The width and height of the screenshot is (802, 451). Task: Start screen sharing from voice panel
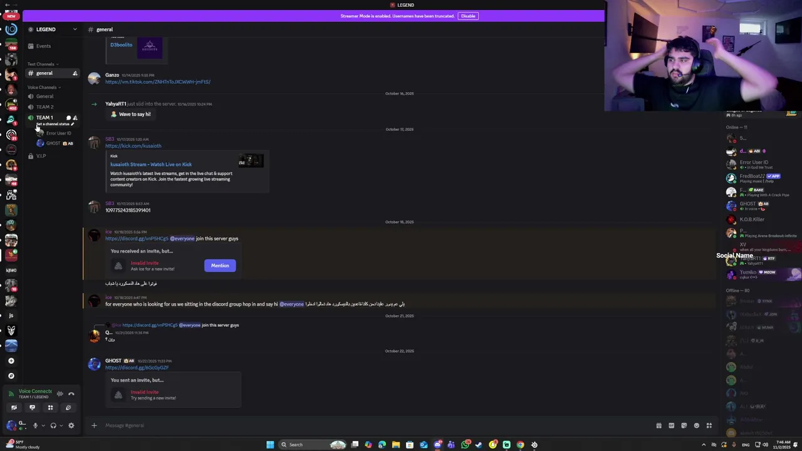(x=32, y=408)
